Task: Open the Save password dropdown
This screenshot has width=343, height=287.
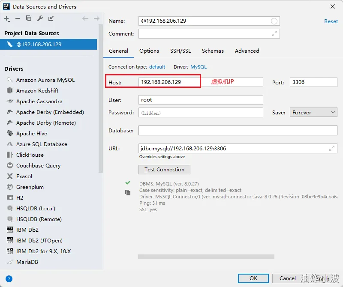Action: tap(313, 112)
